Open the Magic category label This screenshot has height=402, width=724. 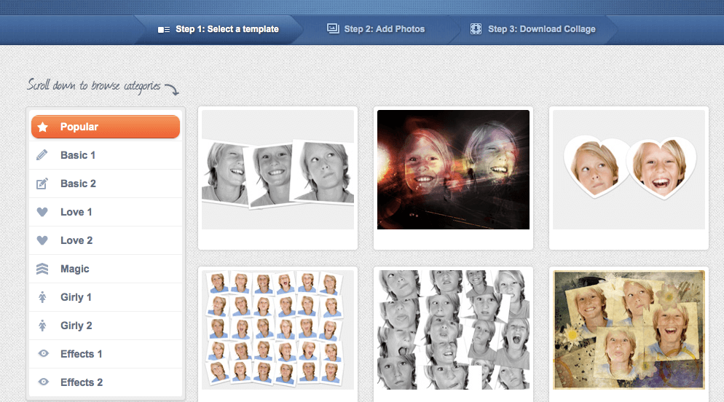point(75,269)
